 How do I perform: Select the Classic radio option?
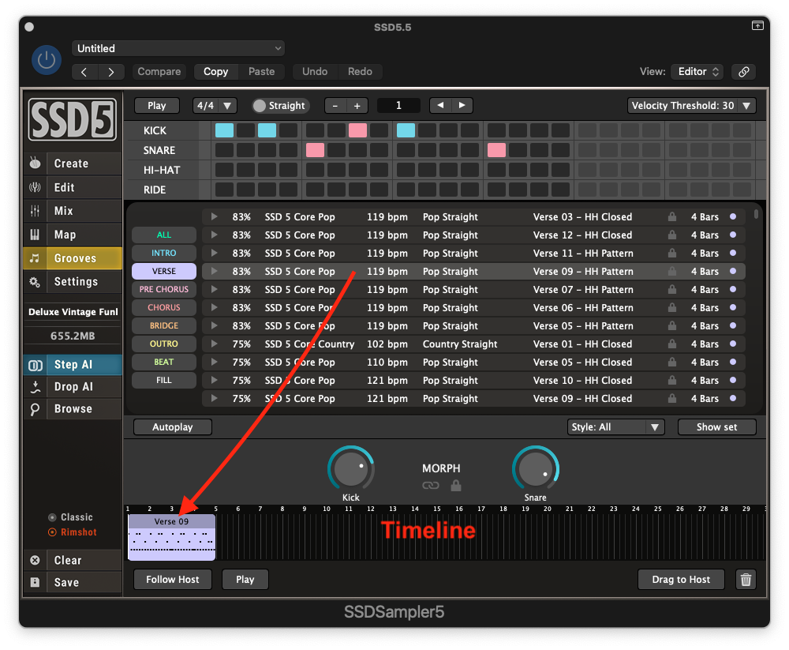point(52,517)
